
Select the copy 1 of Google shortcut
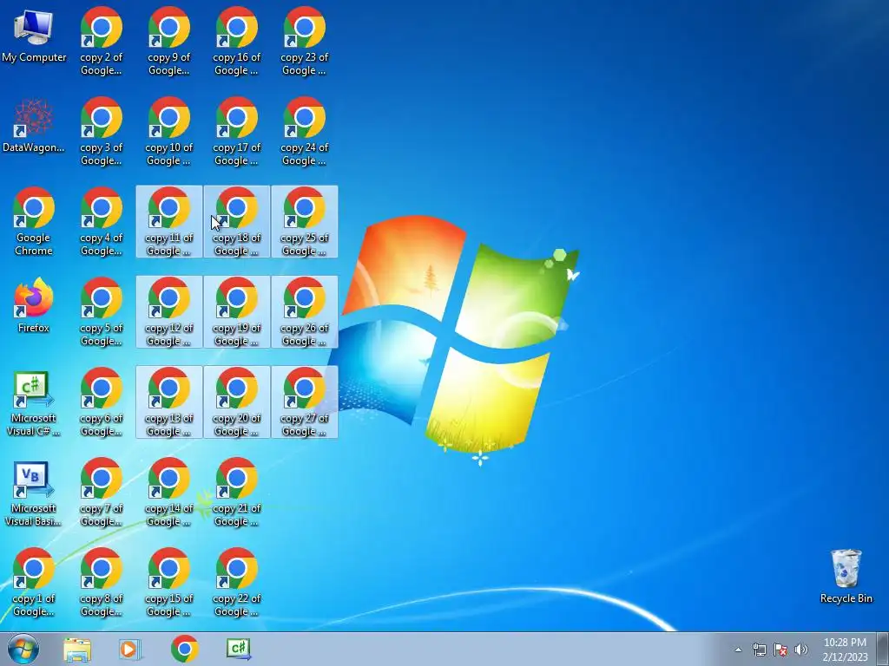point(34,583)
